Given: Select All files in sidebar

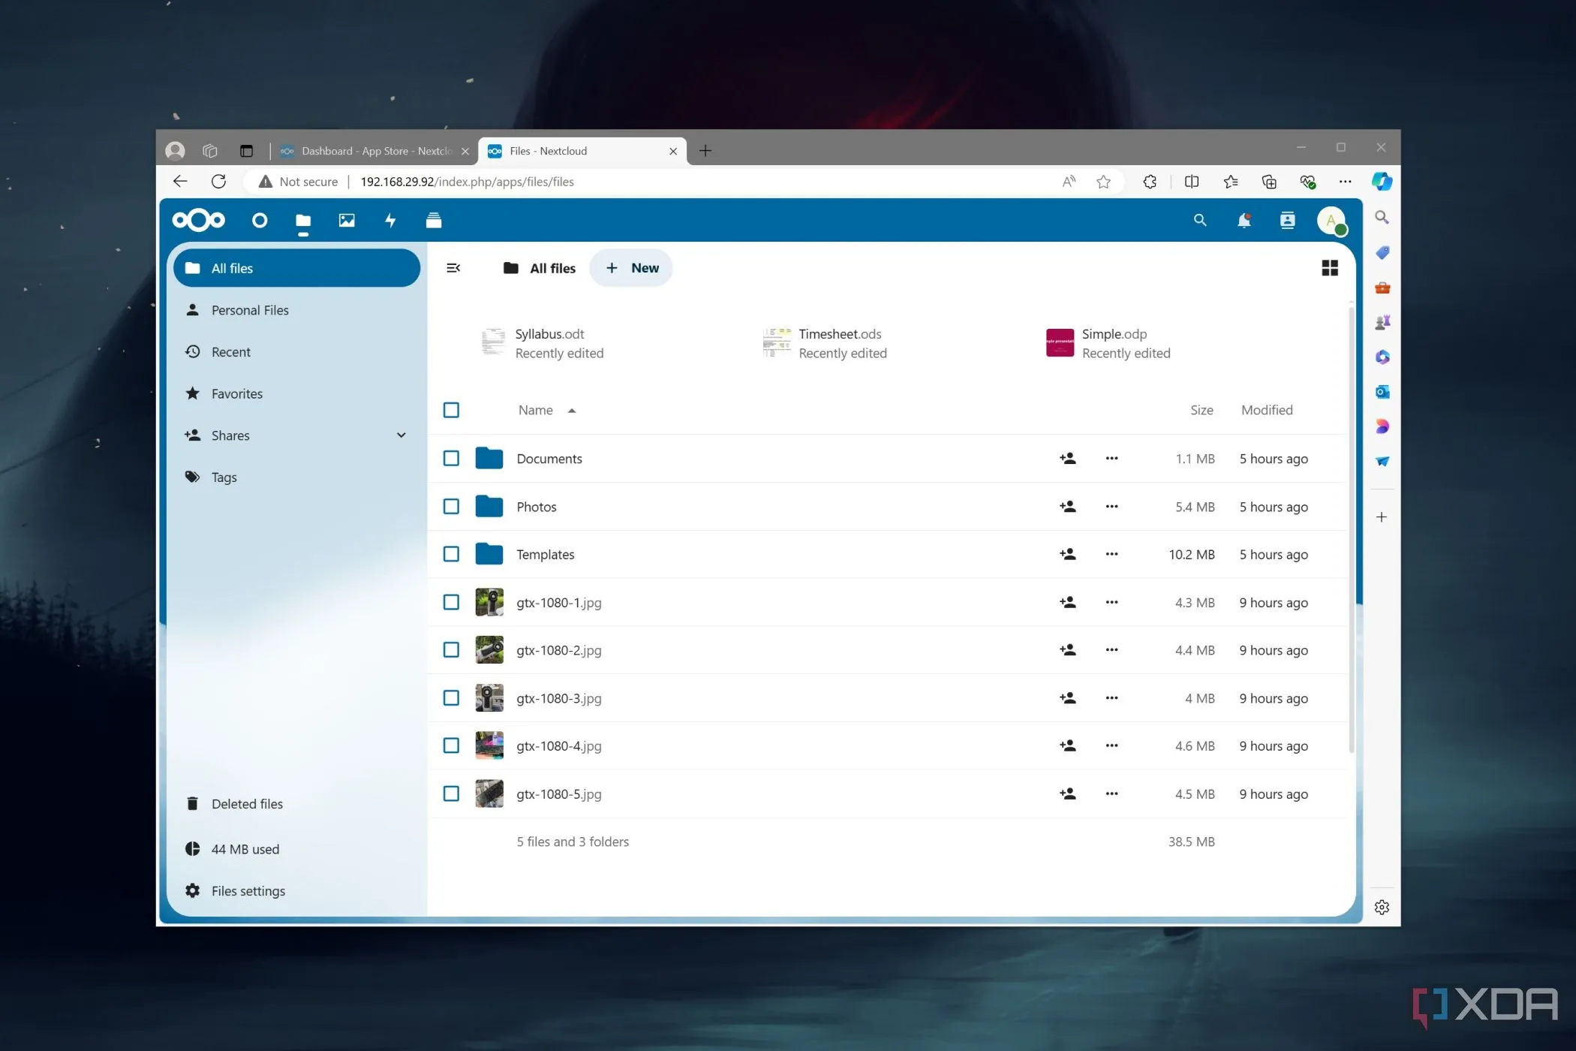Looking at the screenshot, I should point(296,268).
